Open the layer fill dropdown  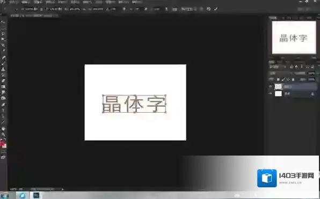coord(311,79)
